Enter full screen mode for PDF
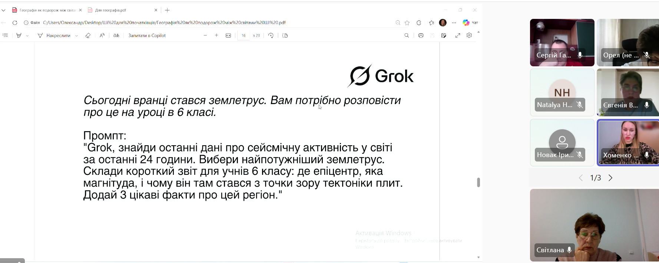The width and height of the screenshot is (659, 263). 458,36
